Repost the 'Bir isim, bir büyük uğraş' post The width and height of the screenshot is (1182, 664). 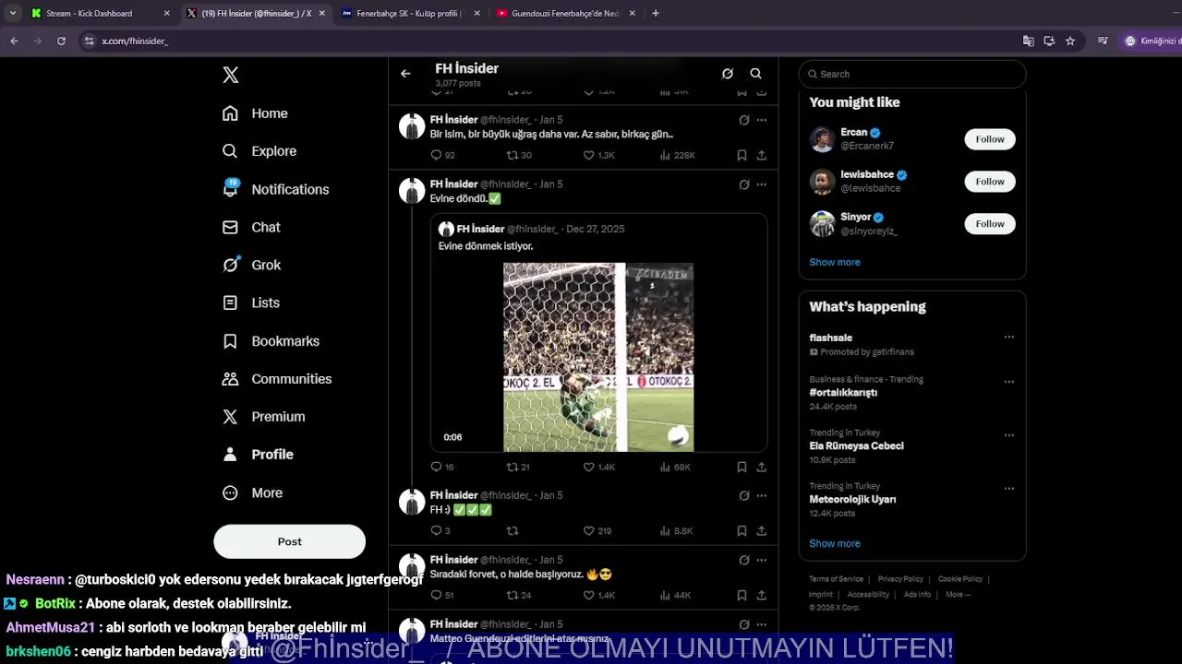[x=513, y=155]
